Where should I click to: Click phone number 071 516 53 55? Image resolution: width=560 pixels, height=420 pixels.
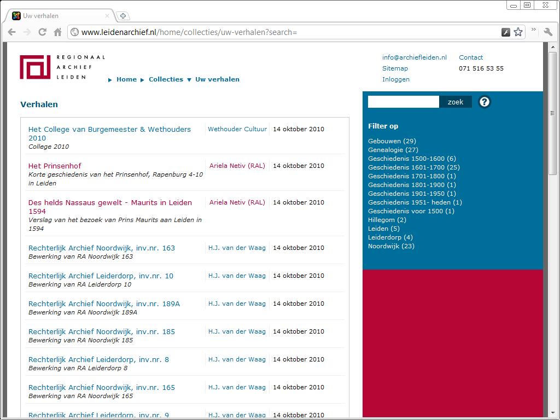click(481, 68)
